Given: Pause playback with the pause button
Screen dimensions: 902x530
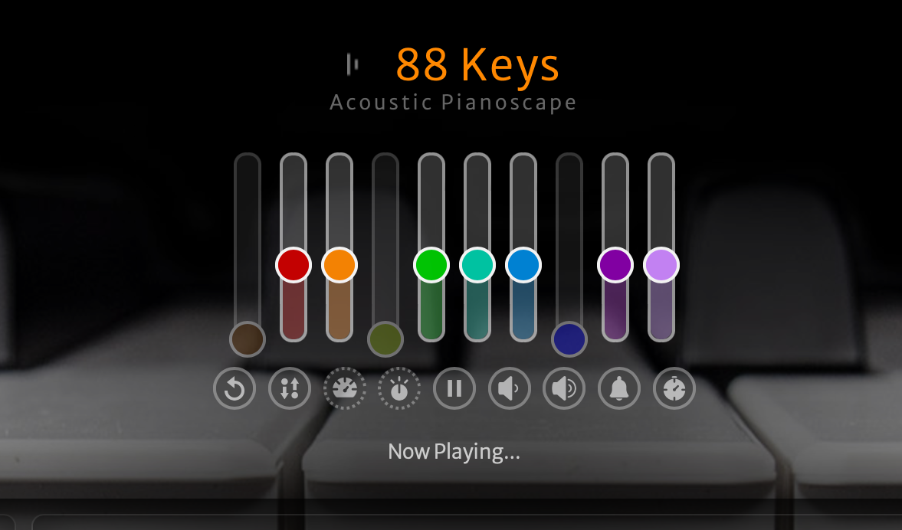Looking at the screenshot, I should click(454, 388).
